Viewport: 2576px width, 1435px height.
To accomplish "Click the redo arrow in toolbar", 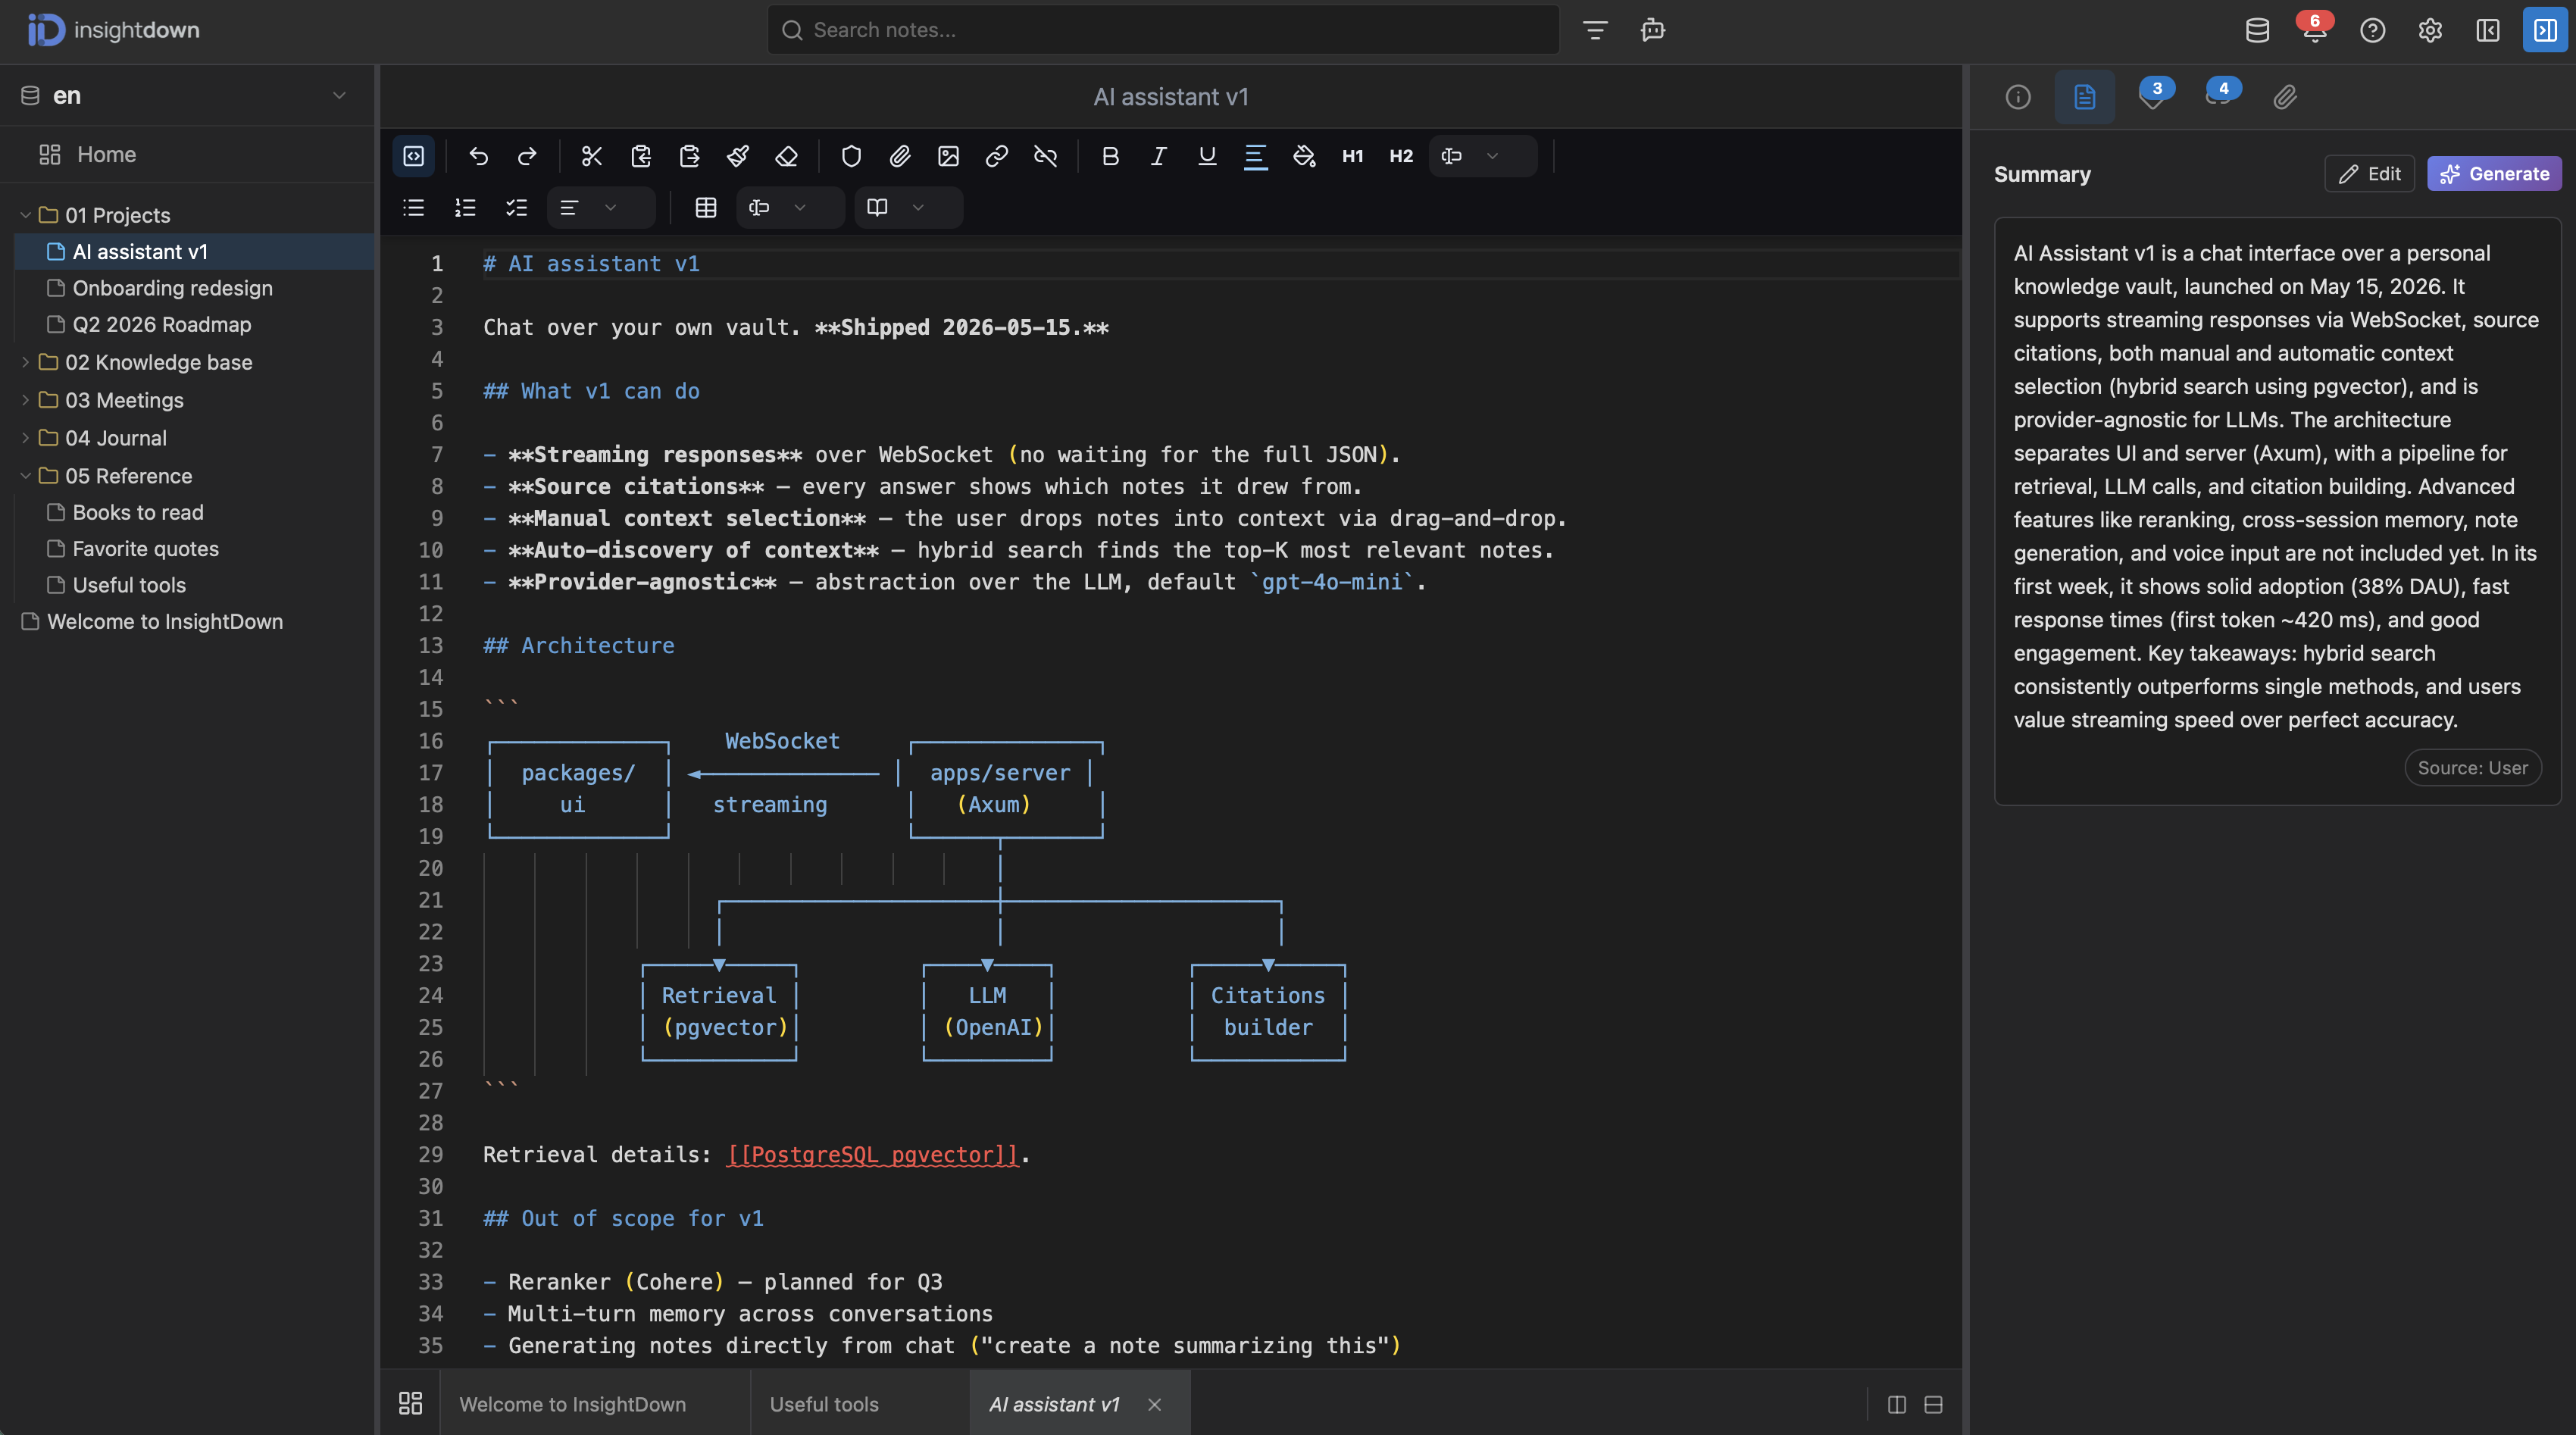I will click(527, 156).
